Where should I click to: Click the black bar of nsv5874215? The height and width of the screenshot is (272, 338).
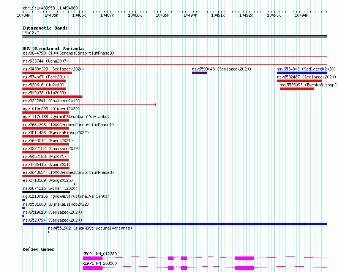coord(46,192)
